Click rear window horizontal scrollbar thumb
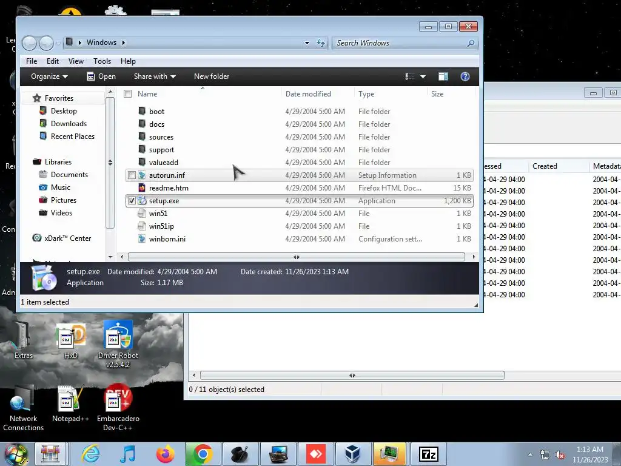The width and height of the screenshot is (621, 466). [x=352, y=375]
